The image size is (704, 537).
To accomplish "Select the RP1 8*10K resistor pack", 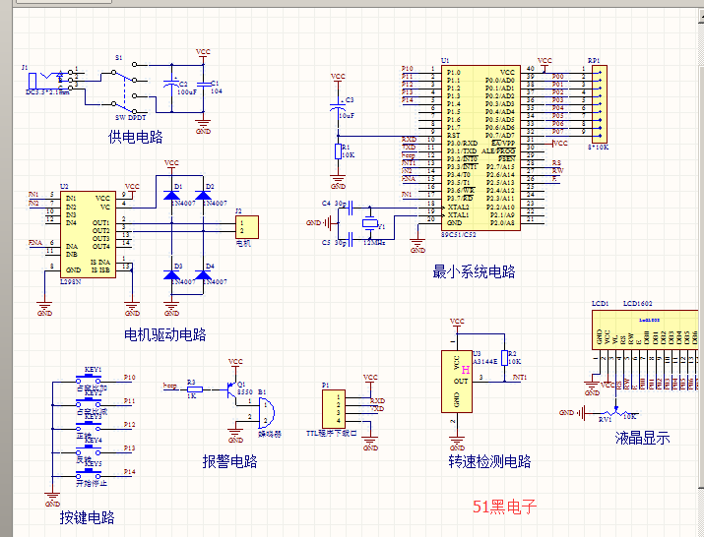I will click(x=600, y=104).
